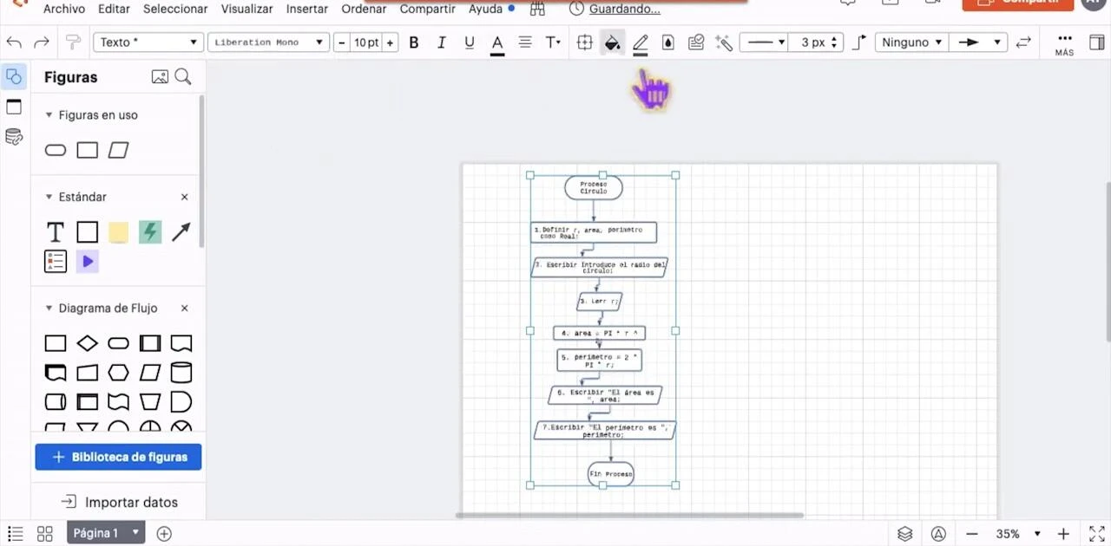Click the shape options icon
Screen dimensions: 1111x546
(585, 42)
